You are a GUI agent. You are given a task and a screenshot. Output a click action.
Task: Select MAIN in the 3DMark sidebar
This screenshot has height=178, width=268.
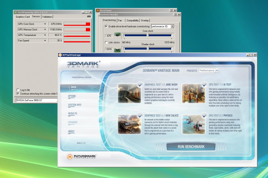[x=80, y=88]
